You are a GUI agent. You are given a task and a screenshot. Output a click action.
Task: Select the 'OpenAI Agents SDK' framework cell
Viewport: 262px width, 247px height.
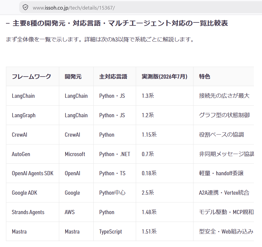pos(33,173)
